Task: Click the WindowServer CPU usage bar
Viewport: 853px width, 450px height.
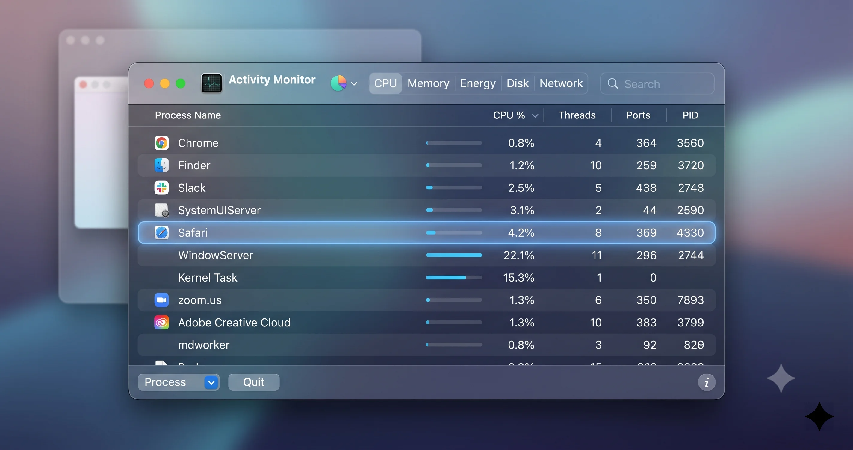Action: pyautogui.click(x=454, y=255)
